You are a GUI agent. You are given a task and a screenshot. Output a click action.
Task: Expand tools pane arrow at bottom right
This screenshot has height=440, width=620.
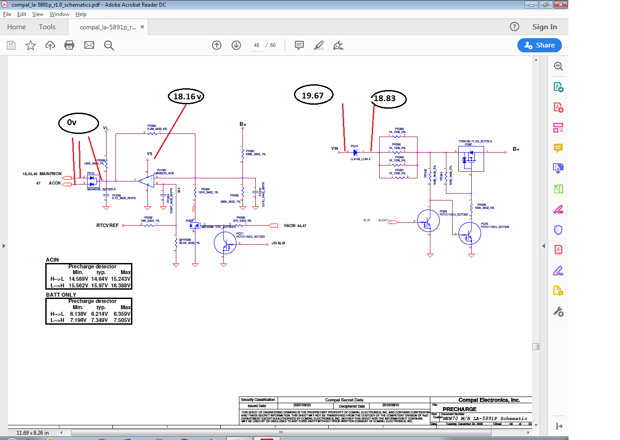[x=559, y=426]
